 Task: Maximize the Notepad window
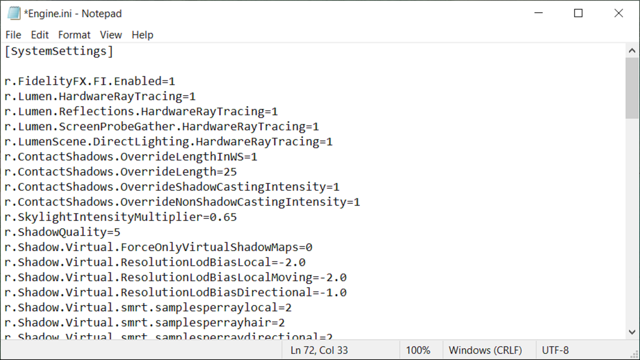(578, 13)
